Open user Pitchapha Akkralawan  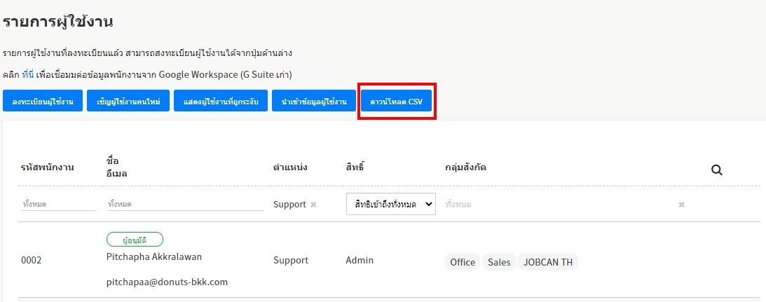tap(154, 256)
